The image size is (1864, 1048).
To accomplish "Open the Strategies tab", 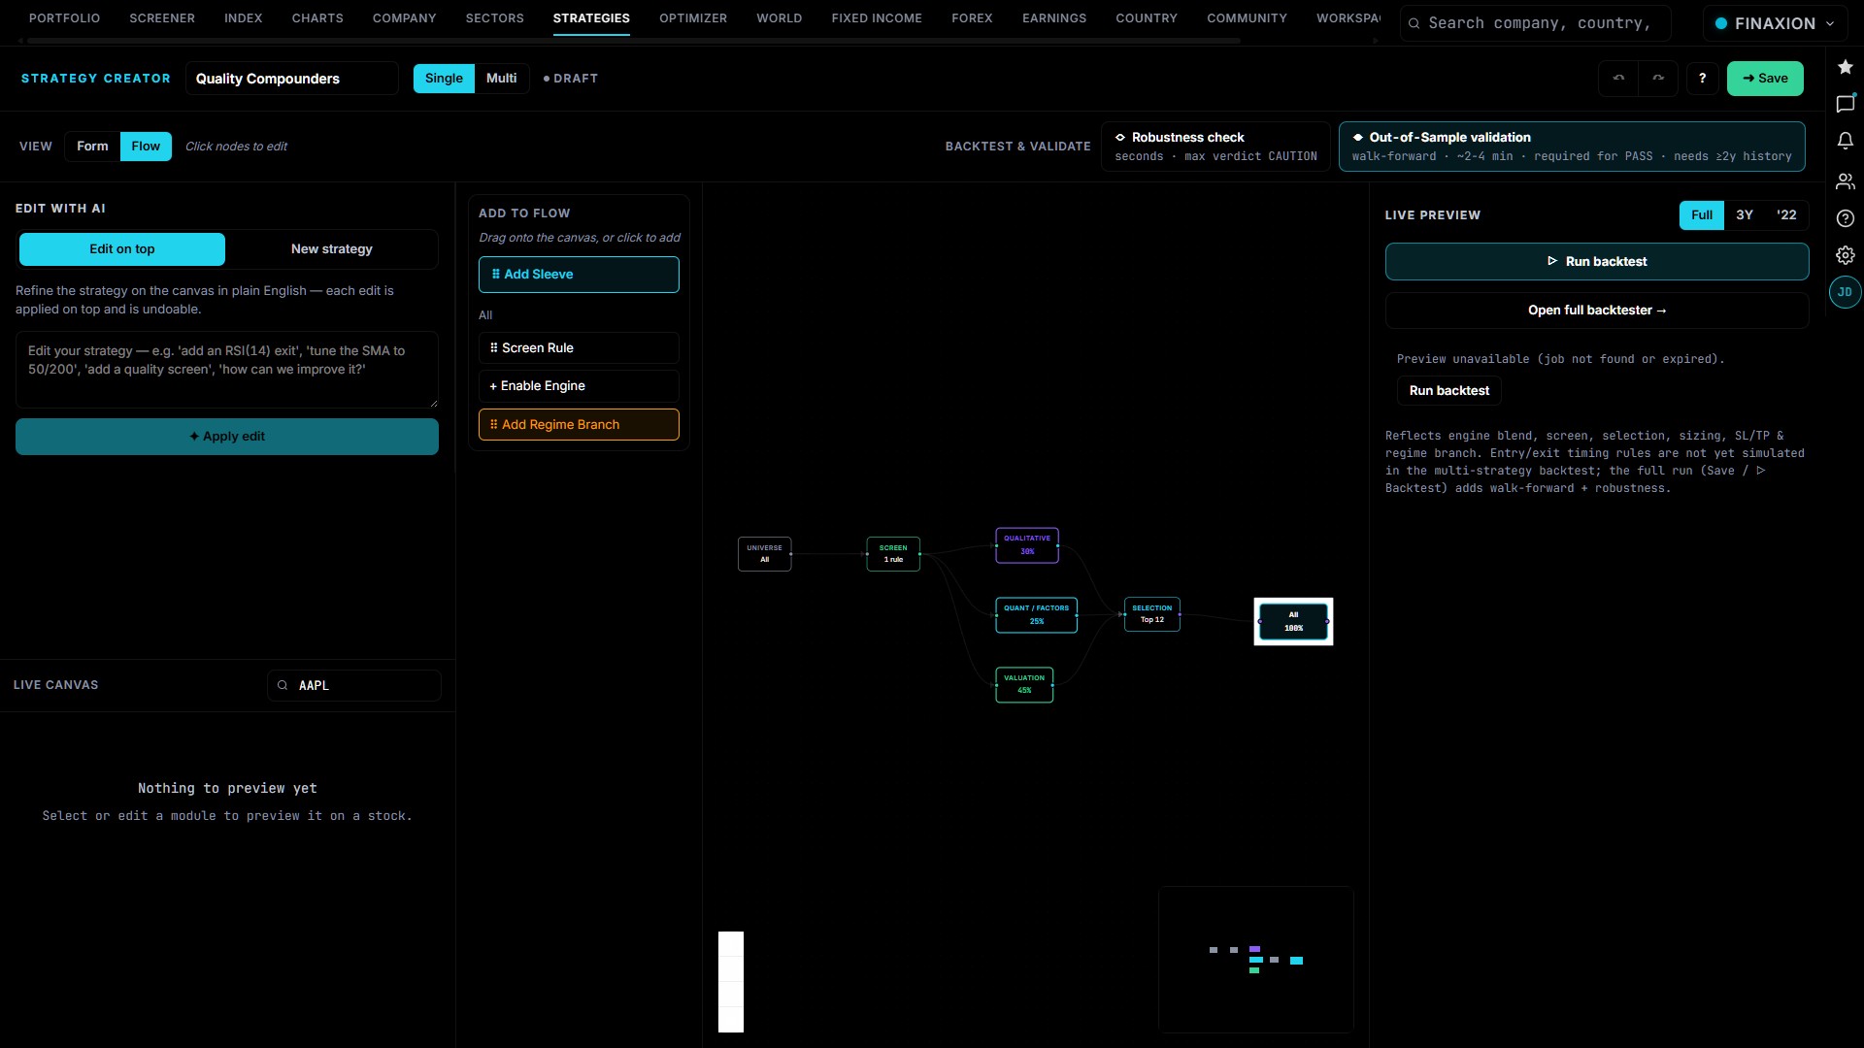I will tap(591, 18).
